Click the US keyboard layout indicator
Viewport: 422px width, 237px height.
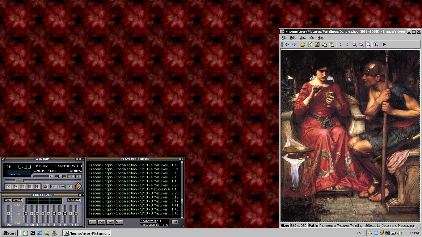pyautogui.click(x=359, y=233)
